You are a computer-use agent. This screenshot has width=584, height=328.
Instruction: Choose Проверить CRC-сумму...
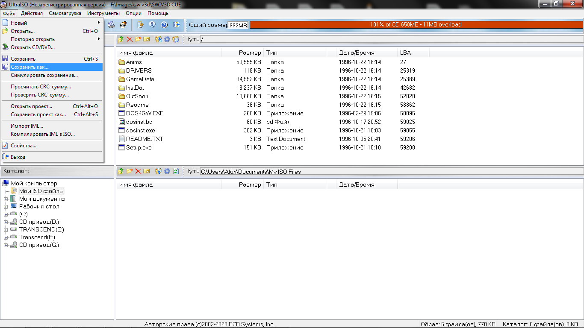(x=52, y=95)
